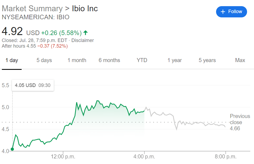
Task: Click the 12:00 p.m. axis label
Action: point(62,157)
